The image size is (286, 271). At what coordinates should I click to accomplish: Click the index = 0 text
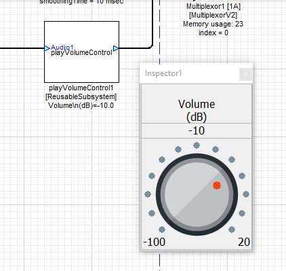pos(213,33)
